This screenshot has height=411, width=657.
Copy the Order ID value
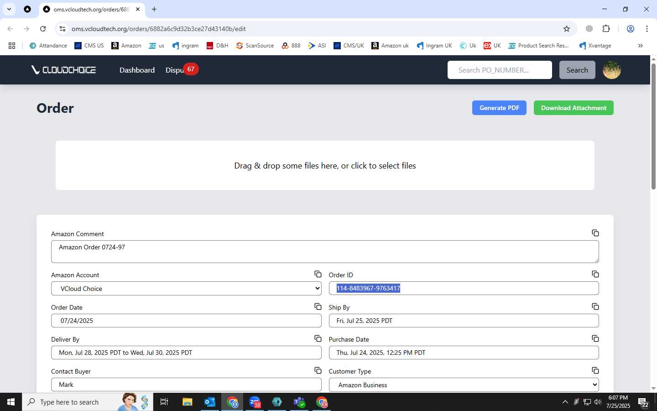595,274
